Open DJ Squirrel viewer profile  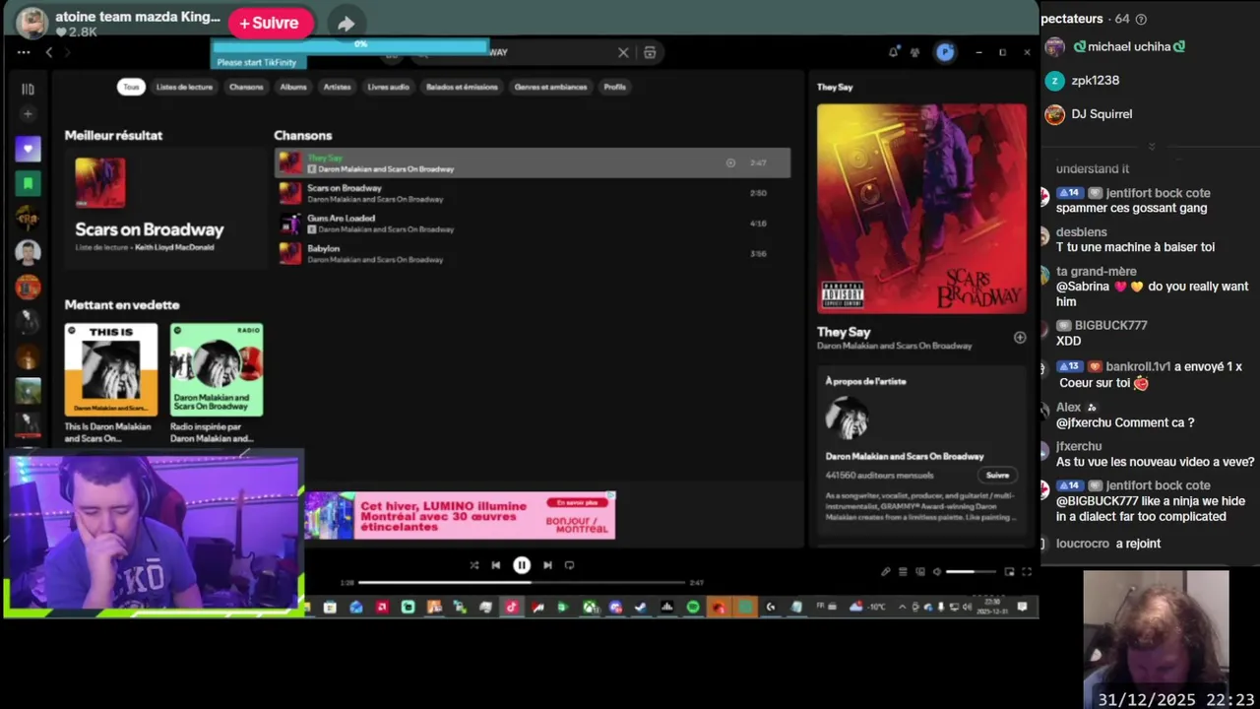pyautogui.click(x=1088, y=114)
